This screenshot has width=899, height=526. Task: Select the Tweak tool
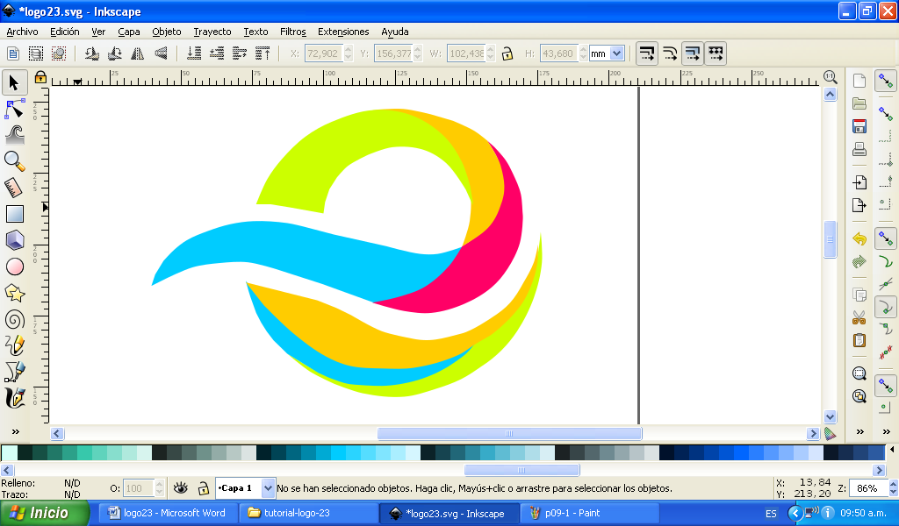click(x=14, y=135)
